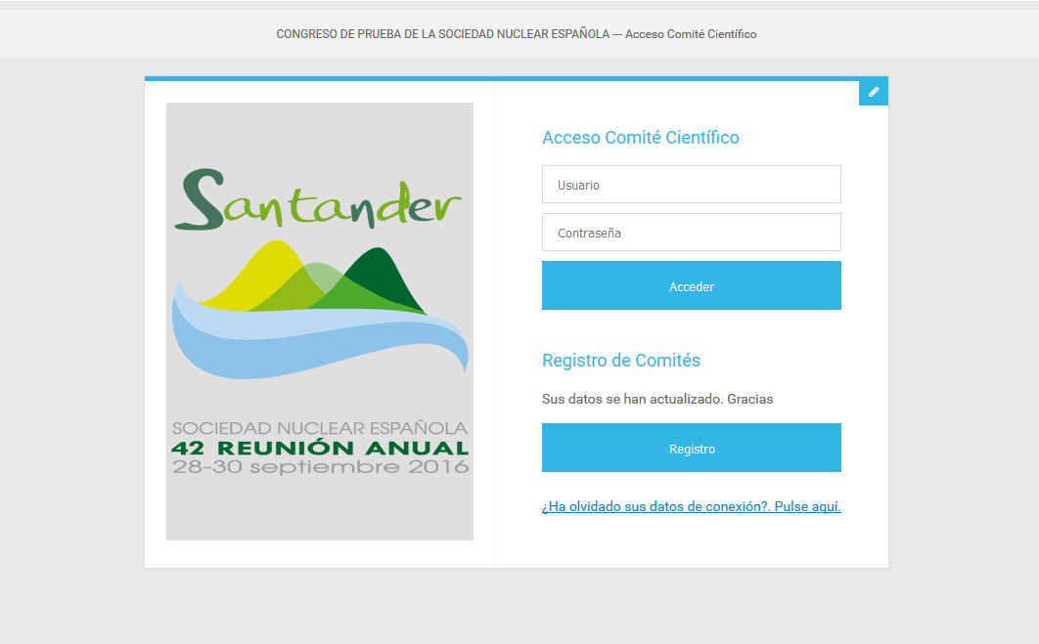The width and height of the screenshot is (1039, 644).
Task: Click the Santander congress logo image
Action: click(320, 322)
